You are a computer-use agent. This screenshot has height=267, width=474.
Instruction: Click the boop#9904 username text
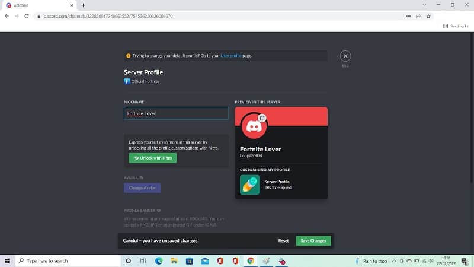251,155
